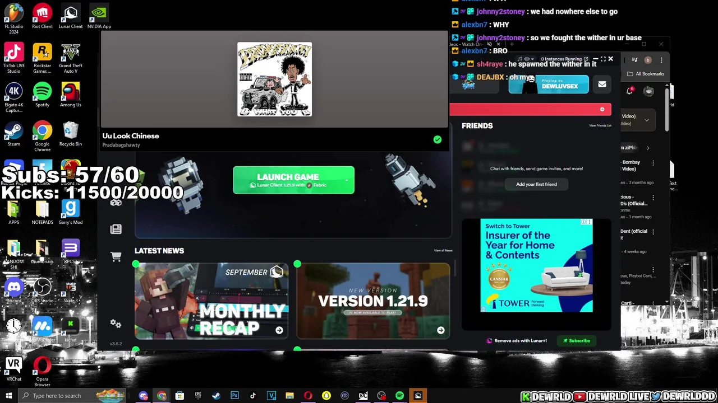Viewport: 718px width, 403px height.
Task: Open Snapchat from taskbar
Action: 326,396
